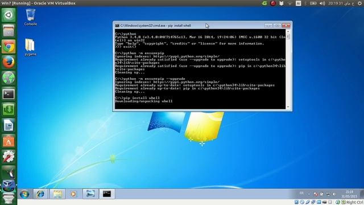Open the battery indicator in top panel
Screen dimensions: 364x205
click(313, 3)
